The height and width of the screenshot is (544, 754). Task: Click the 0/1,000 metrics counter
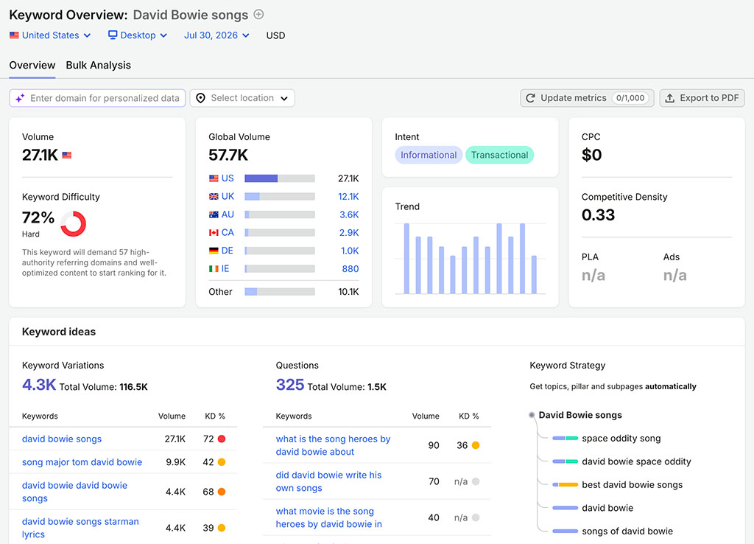click(x=630, y=98)
